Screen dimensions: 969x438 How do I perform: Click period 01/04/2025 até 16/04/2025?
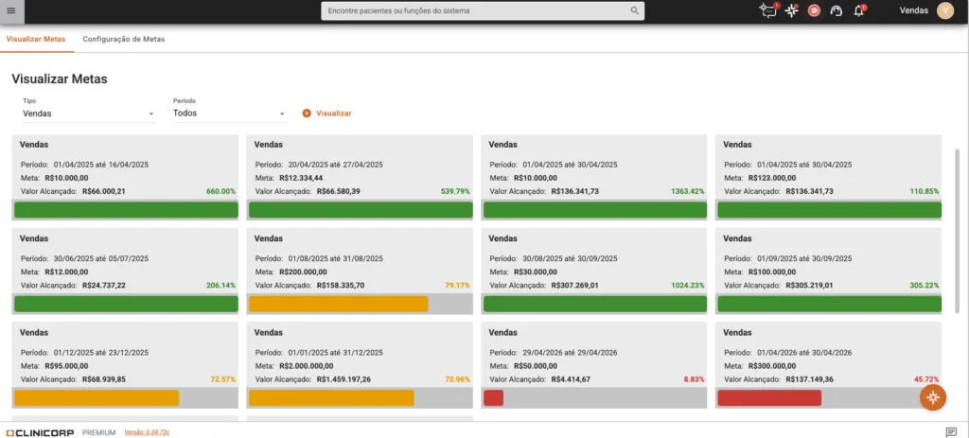coord(101,165)
